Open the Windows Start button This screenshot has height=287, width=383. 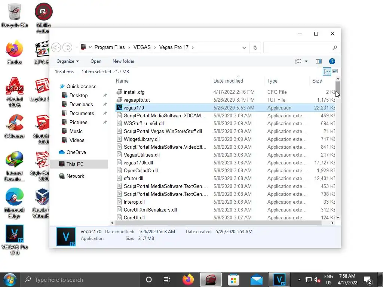(x=9, y=280)
